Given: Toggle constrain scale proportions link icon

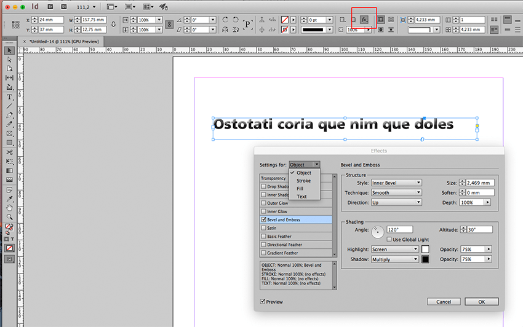Looking at the screenshot, I should 169,25.
